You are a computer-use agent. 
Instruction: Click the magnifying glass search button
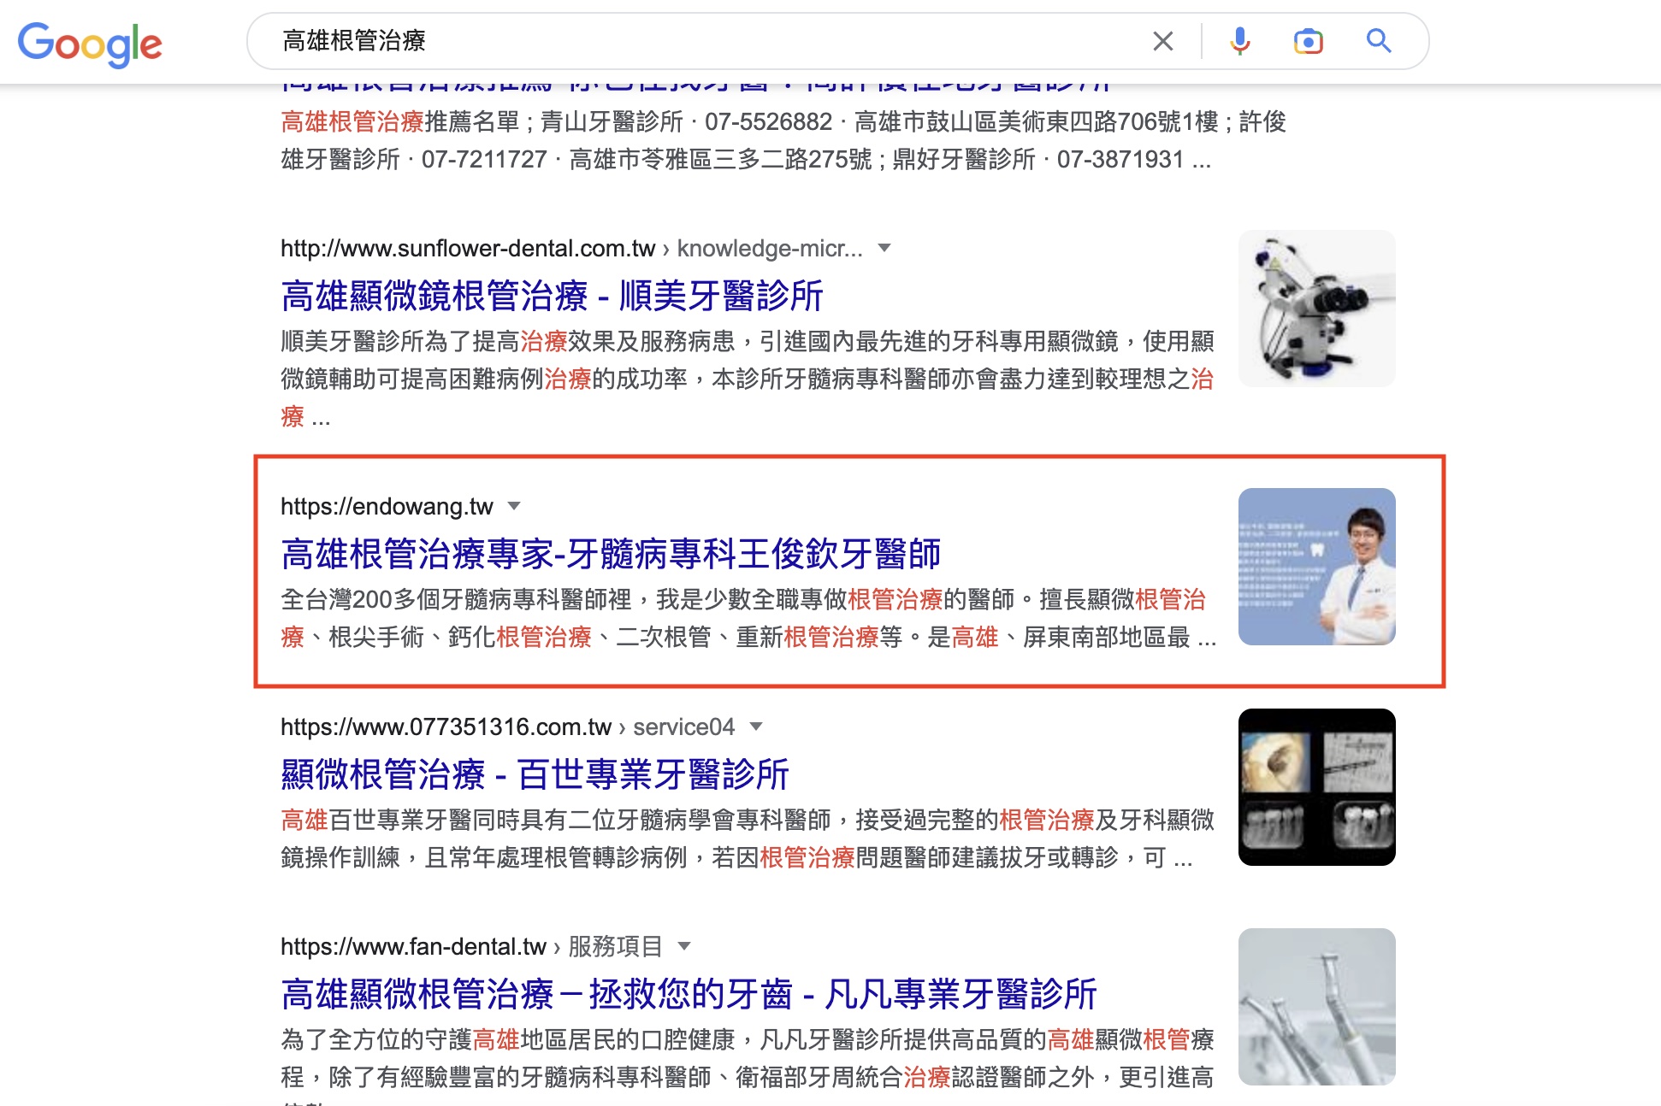point(1378,40)
